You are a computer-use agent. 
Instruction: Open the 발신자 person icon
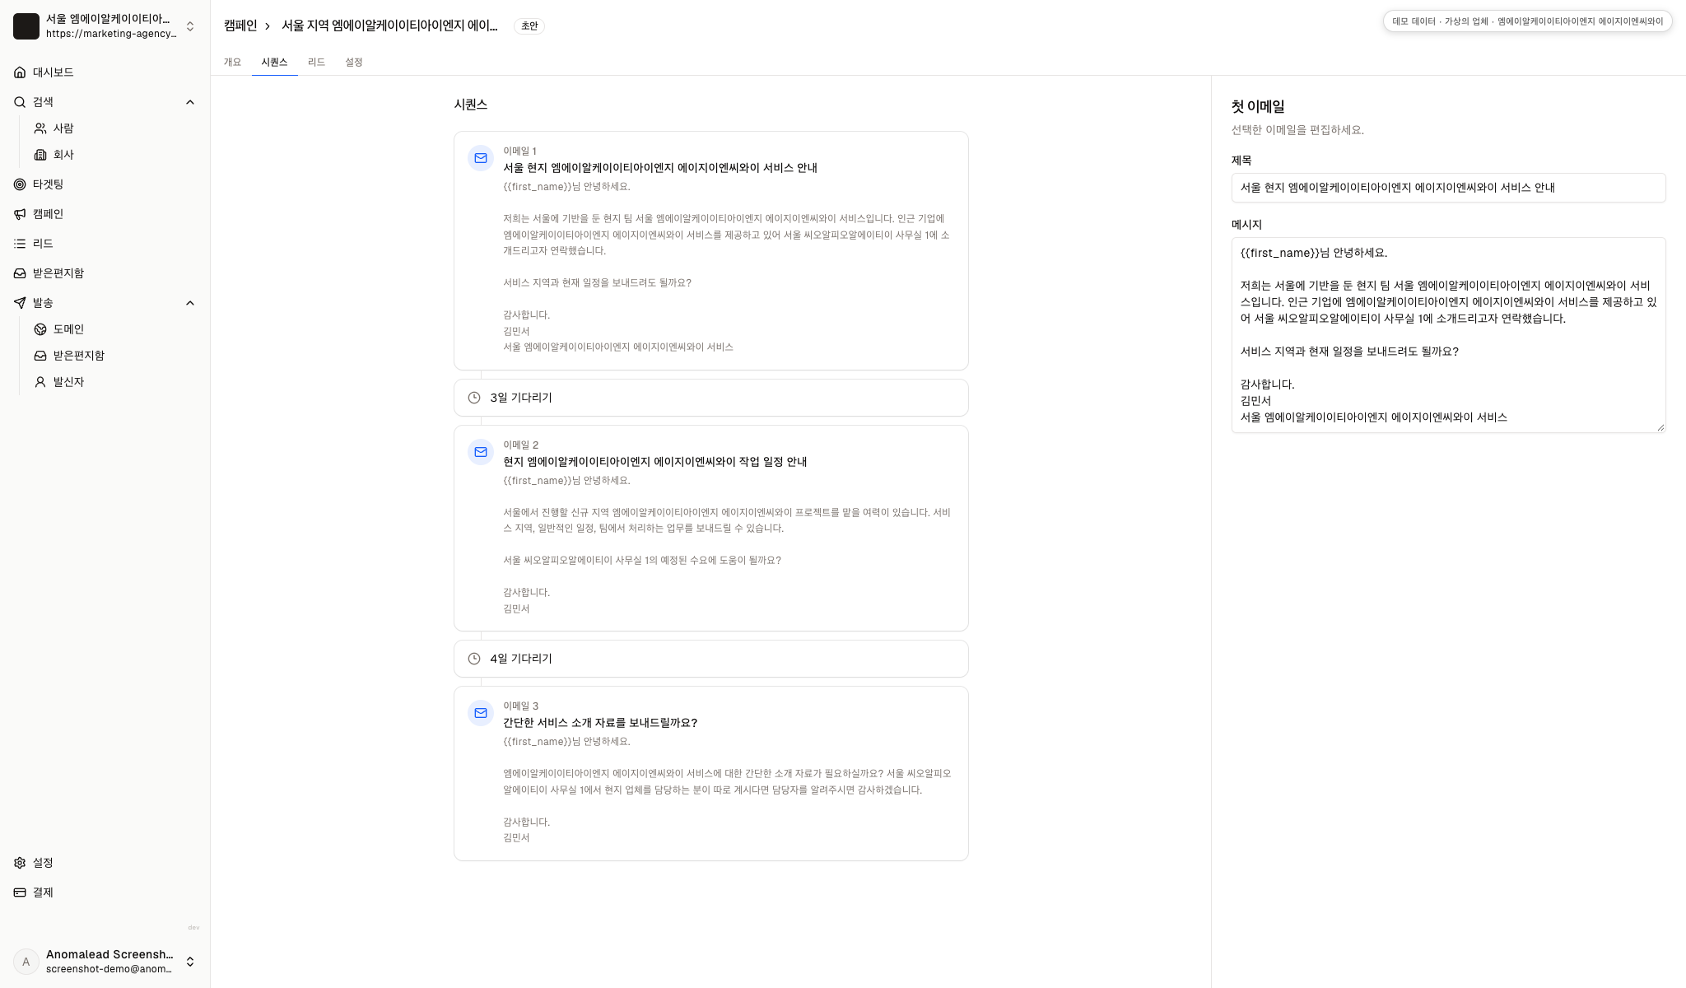pyautogui.click(x=40, y=382)
